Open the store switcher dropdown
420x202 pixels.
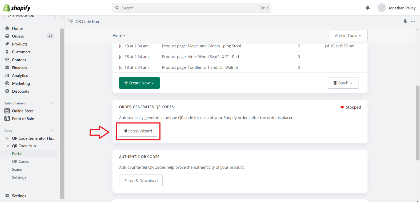point(29,16)
